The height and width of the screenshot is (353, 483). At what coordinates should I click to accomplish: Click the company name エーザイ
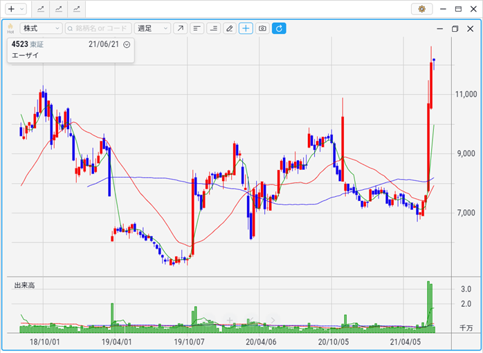pos(26,55)
